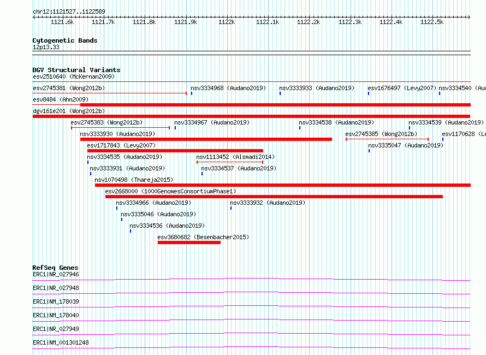Image resolution: width=486 pixels, height=355 pixels.
Task: Click the blue nsv3333932 insertion marker
Action: click(x=231, y=208)
